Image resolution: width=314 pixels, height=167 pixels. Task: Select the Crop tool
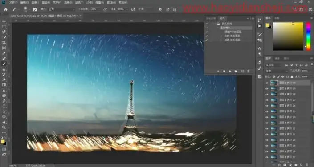point(4,43)
